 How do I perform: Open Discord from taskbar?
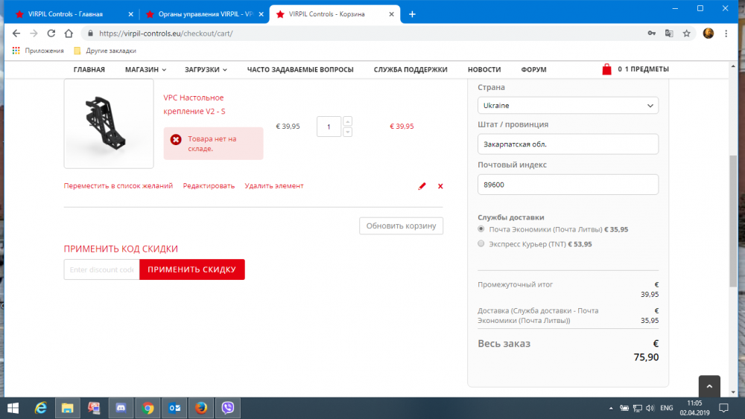pos(121,408)
